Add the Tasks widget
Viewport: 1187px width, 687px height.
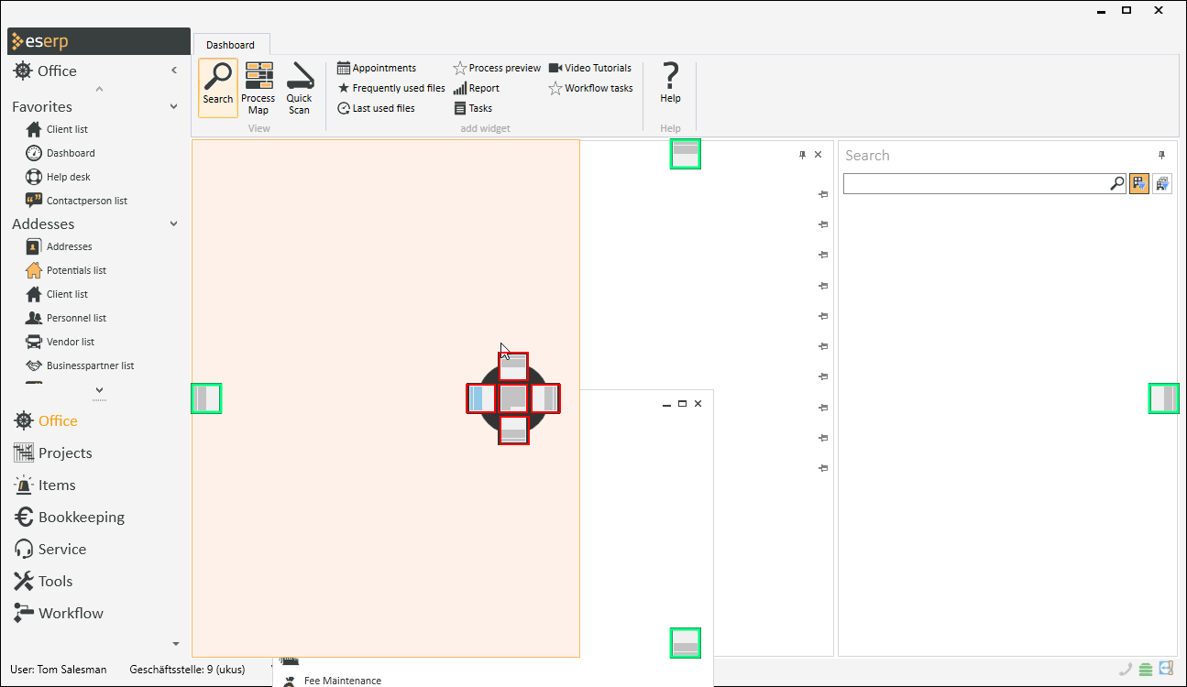(473, 108)
